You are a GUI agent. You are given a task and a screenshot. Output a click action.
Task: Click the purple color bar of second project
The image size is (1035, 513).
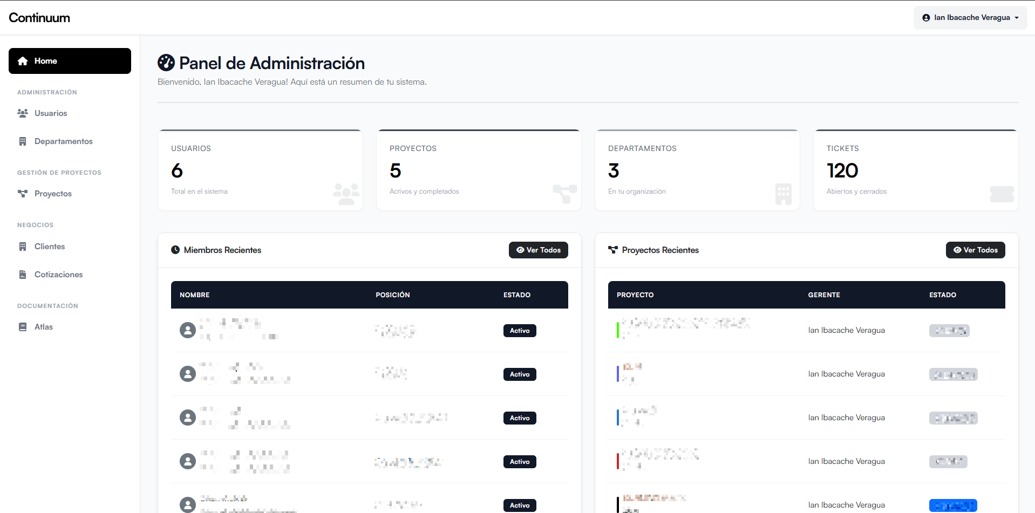click(x=617, y=374)
